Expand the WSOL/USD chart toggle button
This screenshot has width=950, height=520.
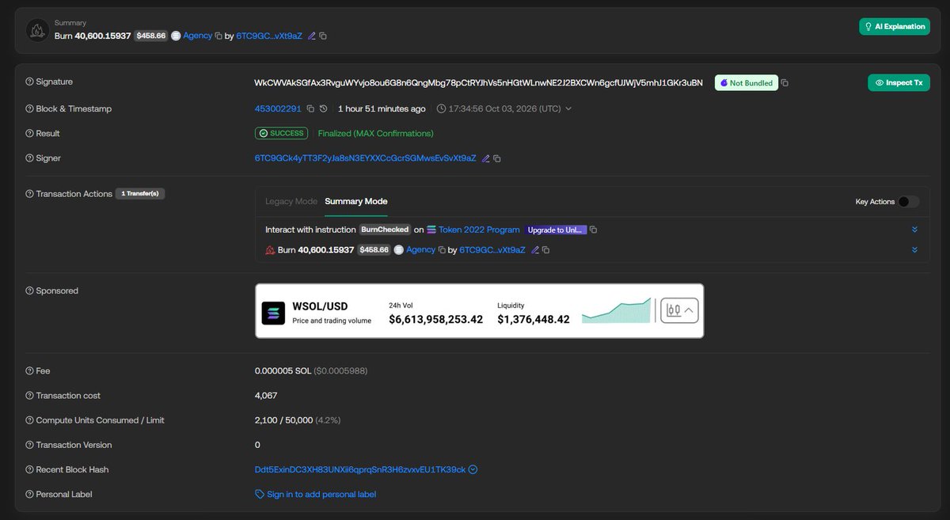point(680,310)
